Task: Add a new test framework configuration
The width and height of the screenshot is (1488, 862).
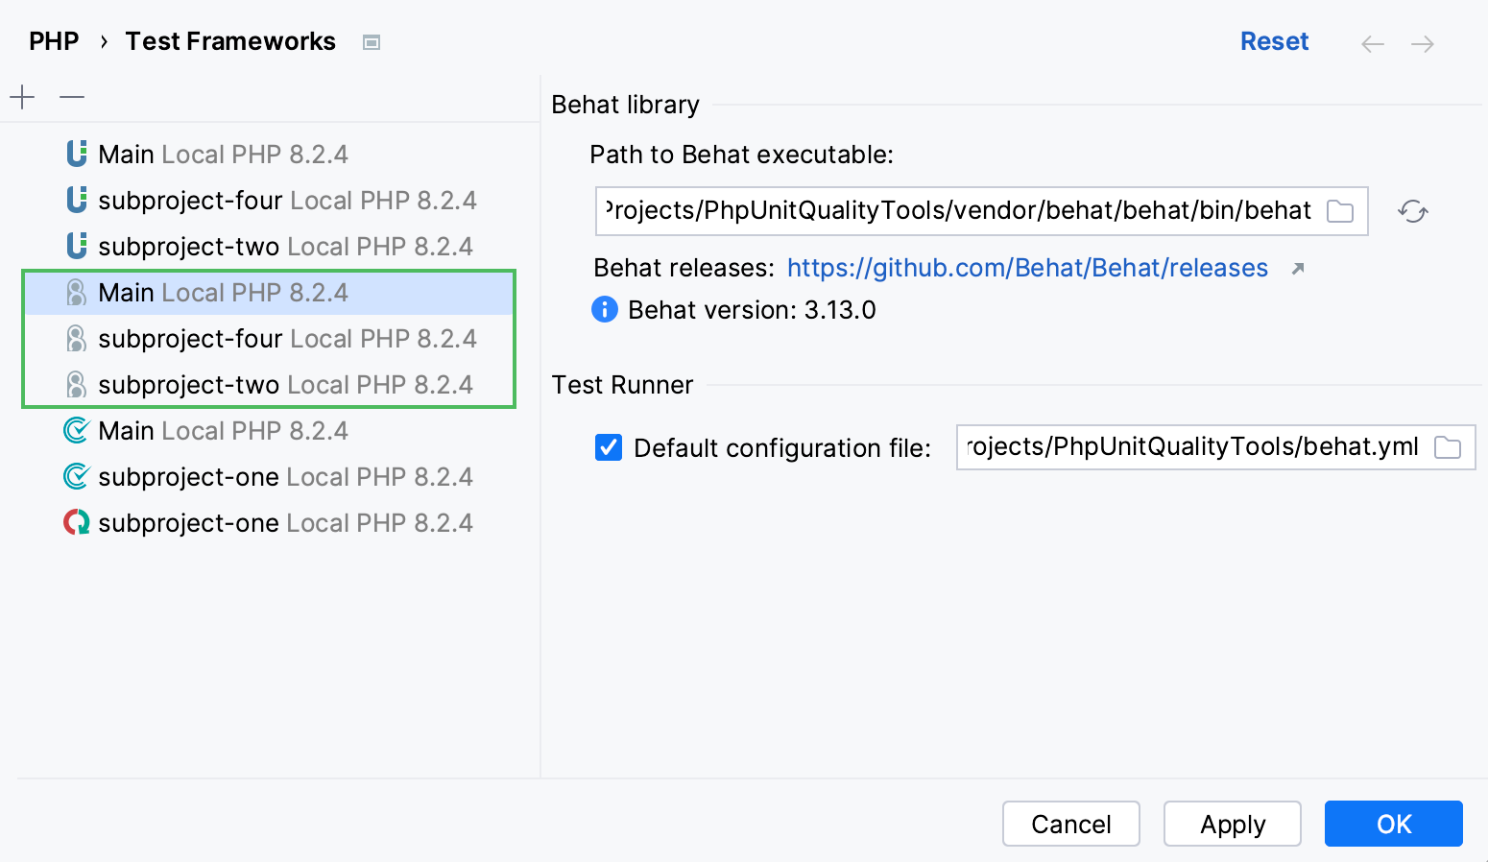Action: point(21,96)
